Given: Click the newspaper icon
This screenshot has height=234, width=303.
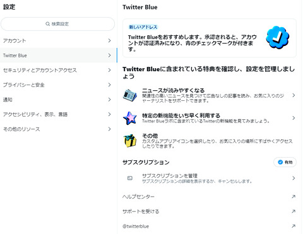Looking at the screenshot, I should click(x=130, y=95).
